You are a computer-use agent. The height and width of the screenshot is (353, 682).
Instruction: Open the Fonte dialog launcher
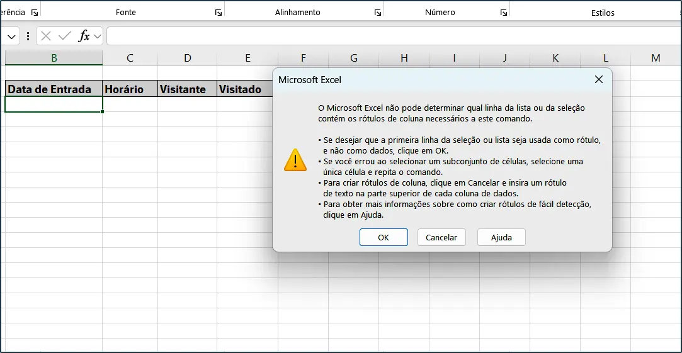[219, 13]
